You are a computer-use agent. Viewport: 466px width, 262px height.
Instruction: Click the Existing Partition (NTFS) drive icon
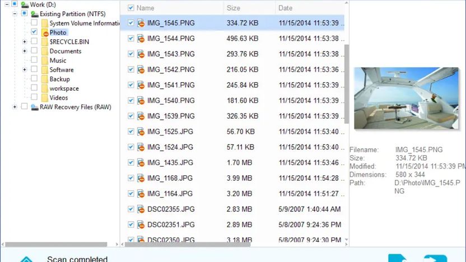35,14
